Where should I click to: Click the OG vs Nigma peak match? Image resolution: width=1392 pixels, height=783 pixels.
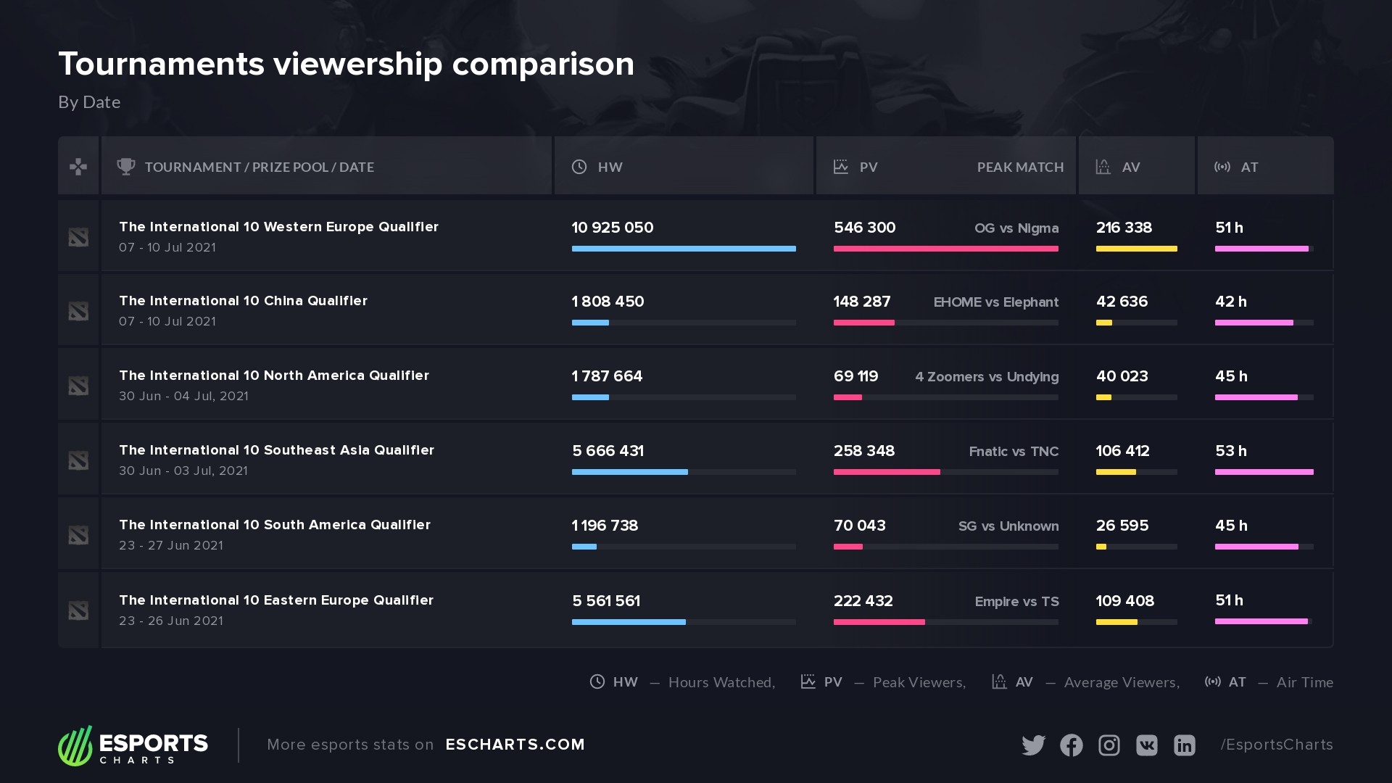click(1016, 228)
